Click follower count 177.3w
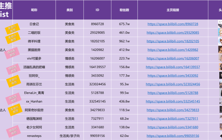The width and height of the screenshot is (222, 140). pyautogui.click(x=124, y=76)
